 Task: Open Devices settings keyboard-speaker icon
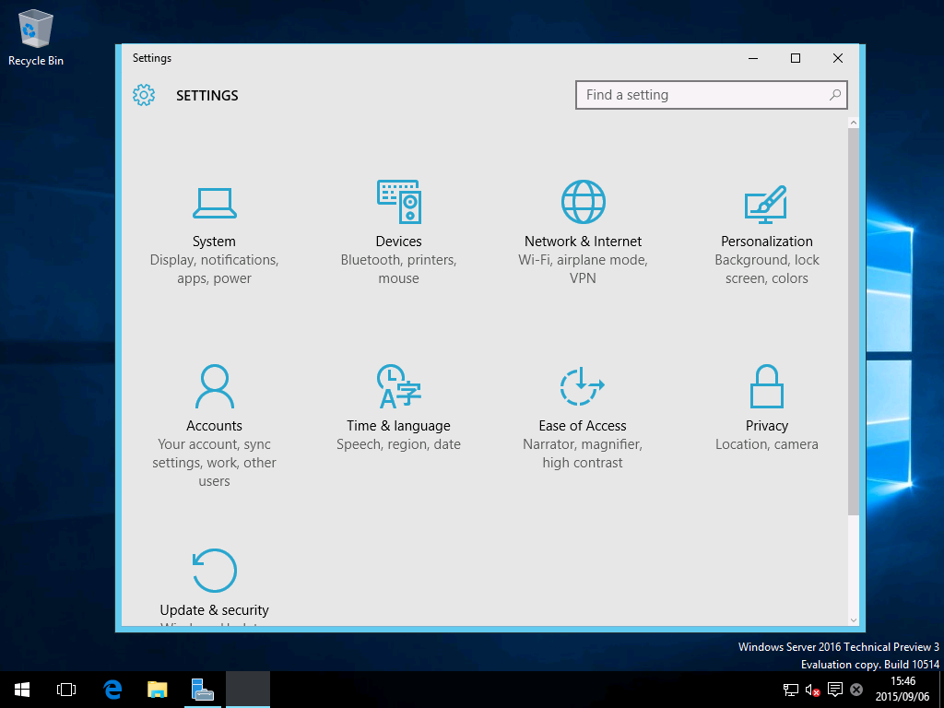click(398, 202)
